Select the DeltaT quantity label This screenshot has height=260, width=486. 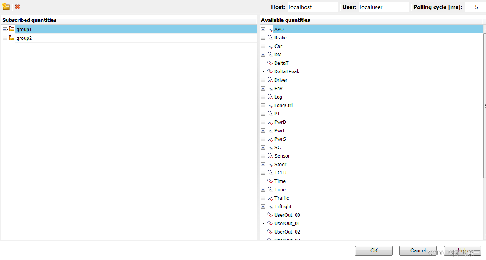point(281,63)
